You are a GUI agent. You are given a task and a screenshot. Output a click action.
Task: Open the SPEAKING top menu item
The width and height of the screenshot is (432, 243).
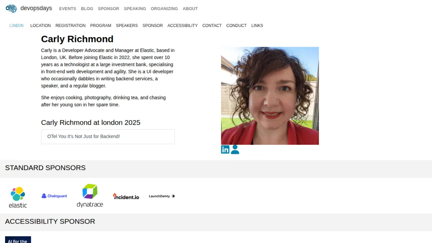(135, 9)
